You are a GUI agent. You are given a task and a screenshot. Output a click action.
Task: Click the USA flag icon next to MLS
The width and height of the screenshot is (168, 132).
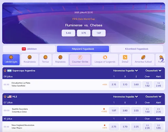9,97
